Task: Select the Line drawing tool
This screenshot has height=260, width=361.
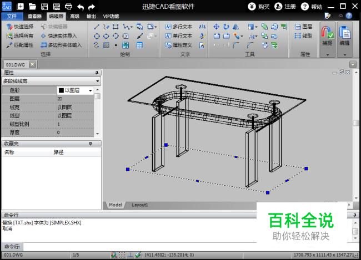Action: (97, 27)
